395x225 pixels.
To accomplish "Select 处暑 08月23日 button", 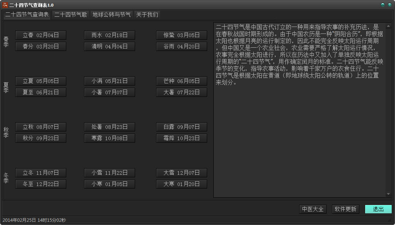I will tap(110, 127).
